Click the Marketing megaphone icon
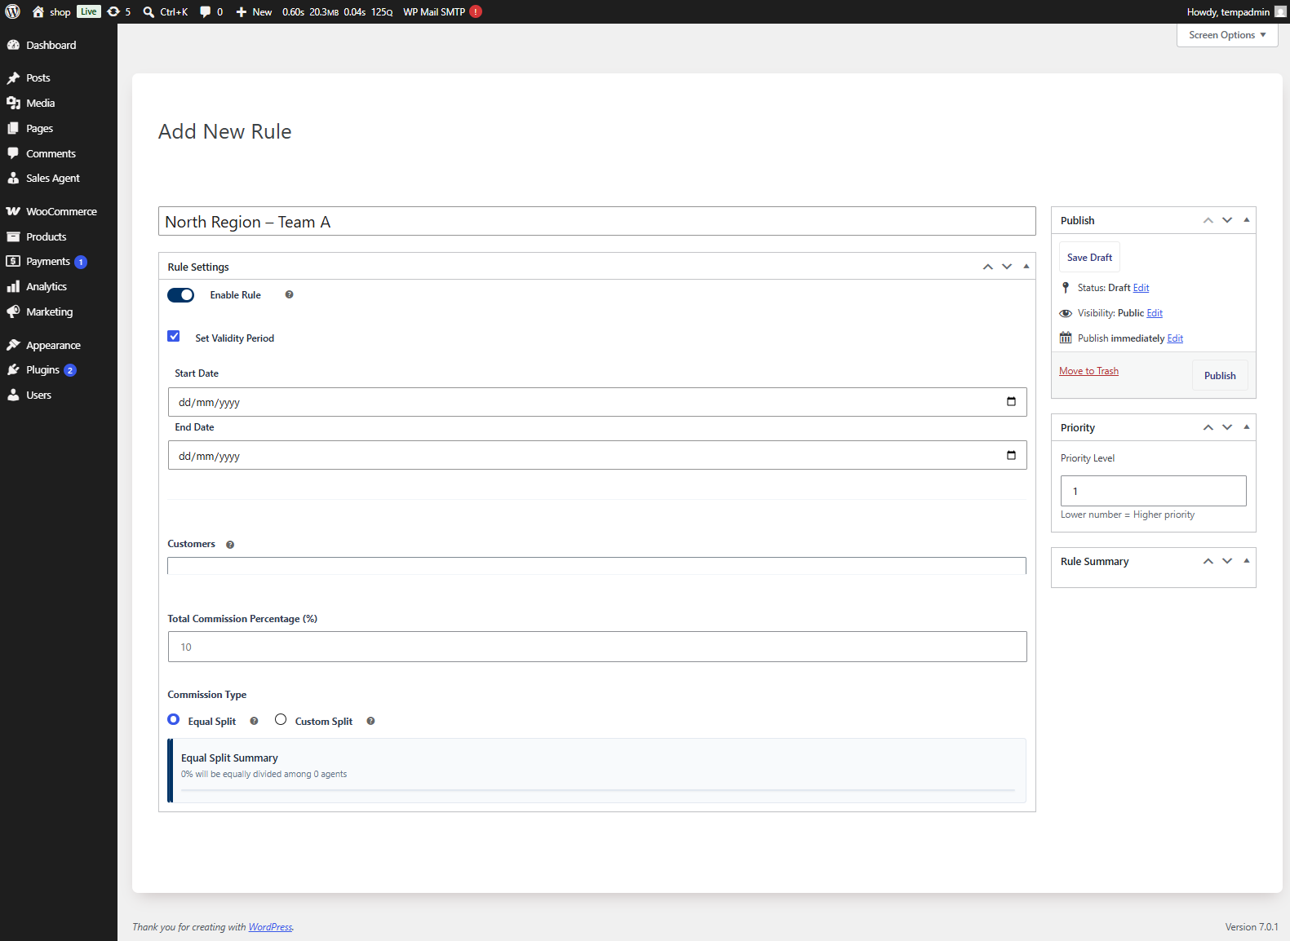 [x=13, y=311]
